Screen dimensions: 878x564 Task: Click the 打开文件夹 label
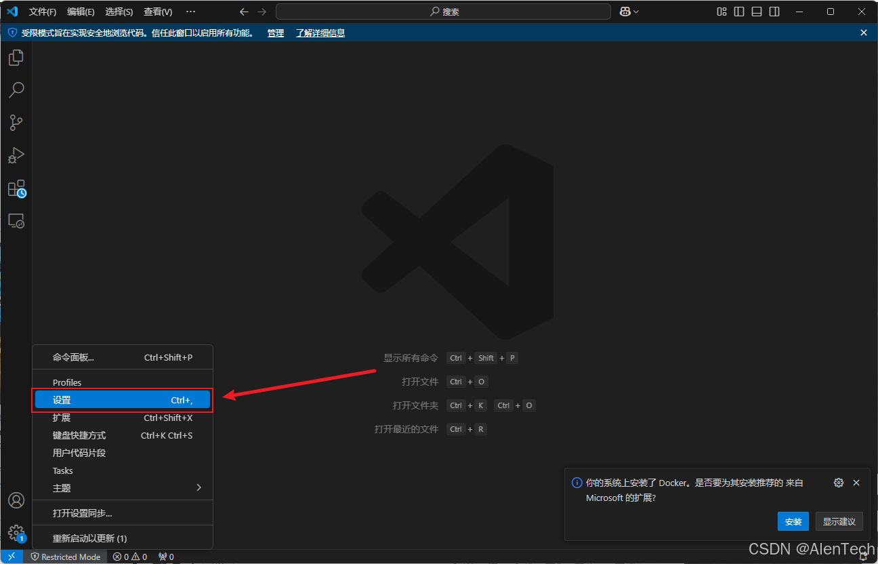point(415,405)
